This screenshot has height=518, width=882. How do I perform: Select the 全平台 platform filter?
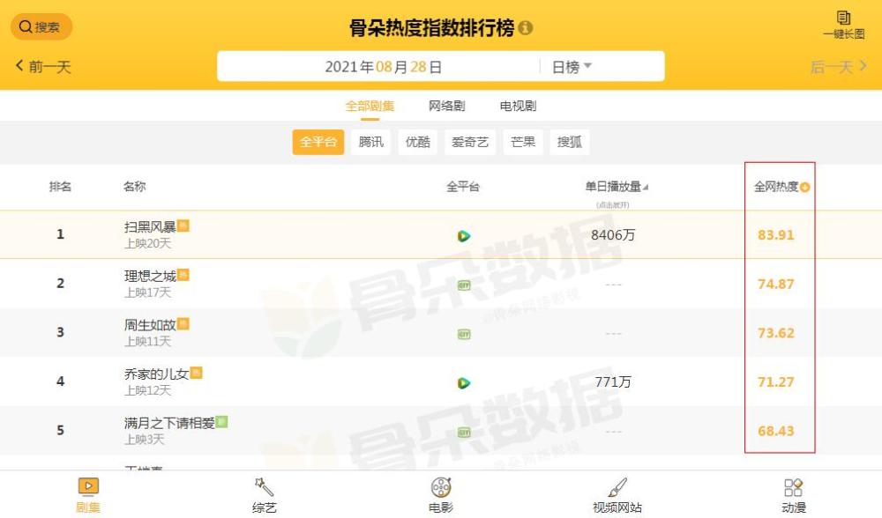318,142
